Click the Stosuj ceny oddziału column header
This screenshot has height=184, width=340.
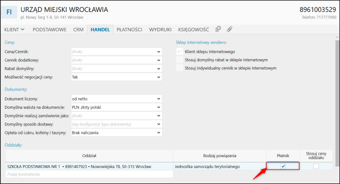(x=316, y=156)
